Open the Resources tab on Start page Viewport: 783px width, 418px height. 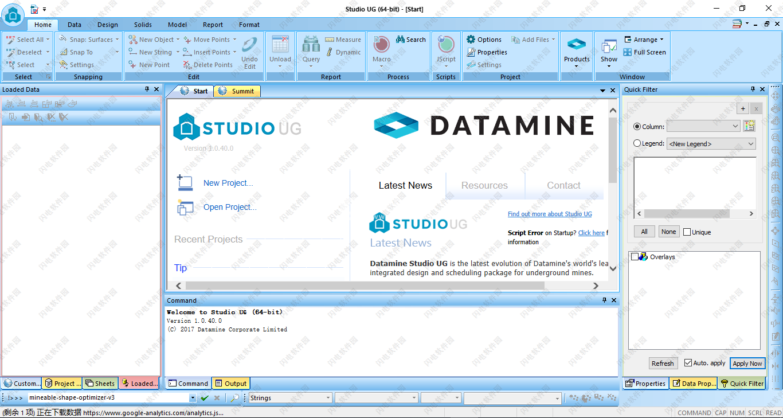click(484, 185)
